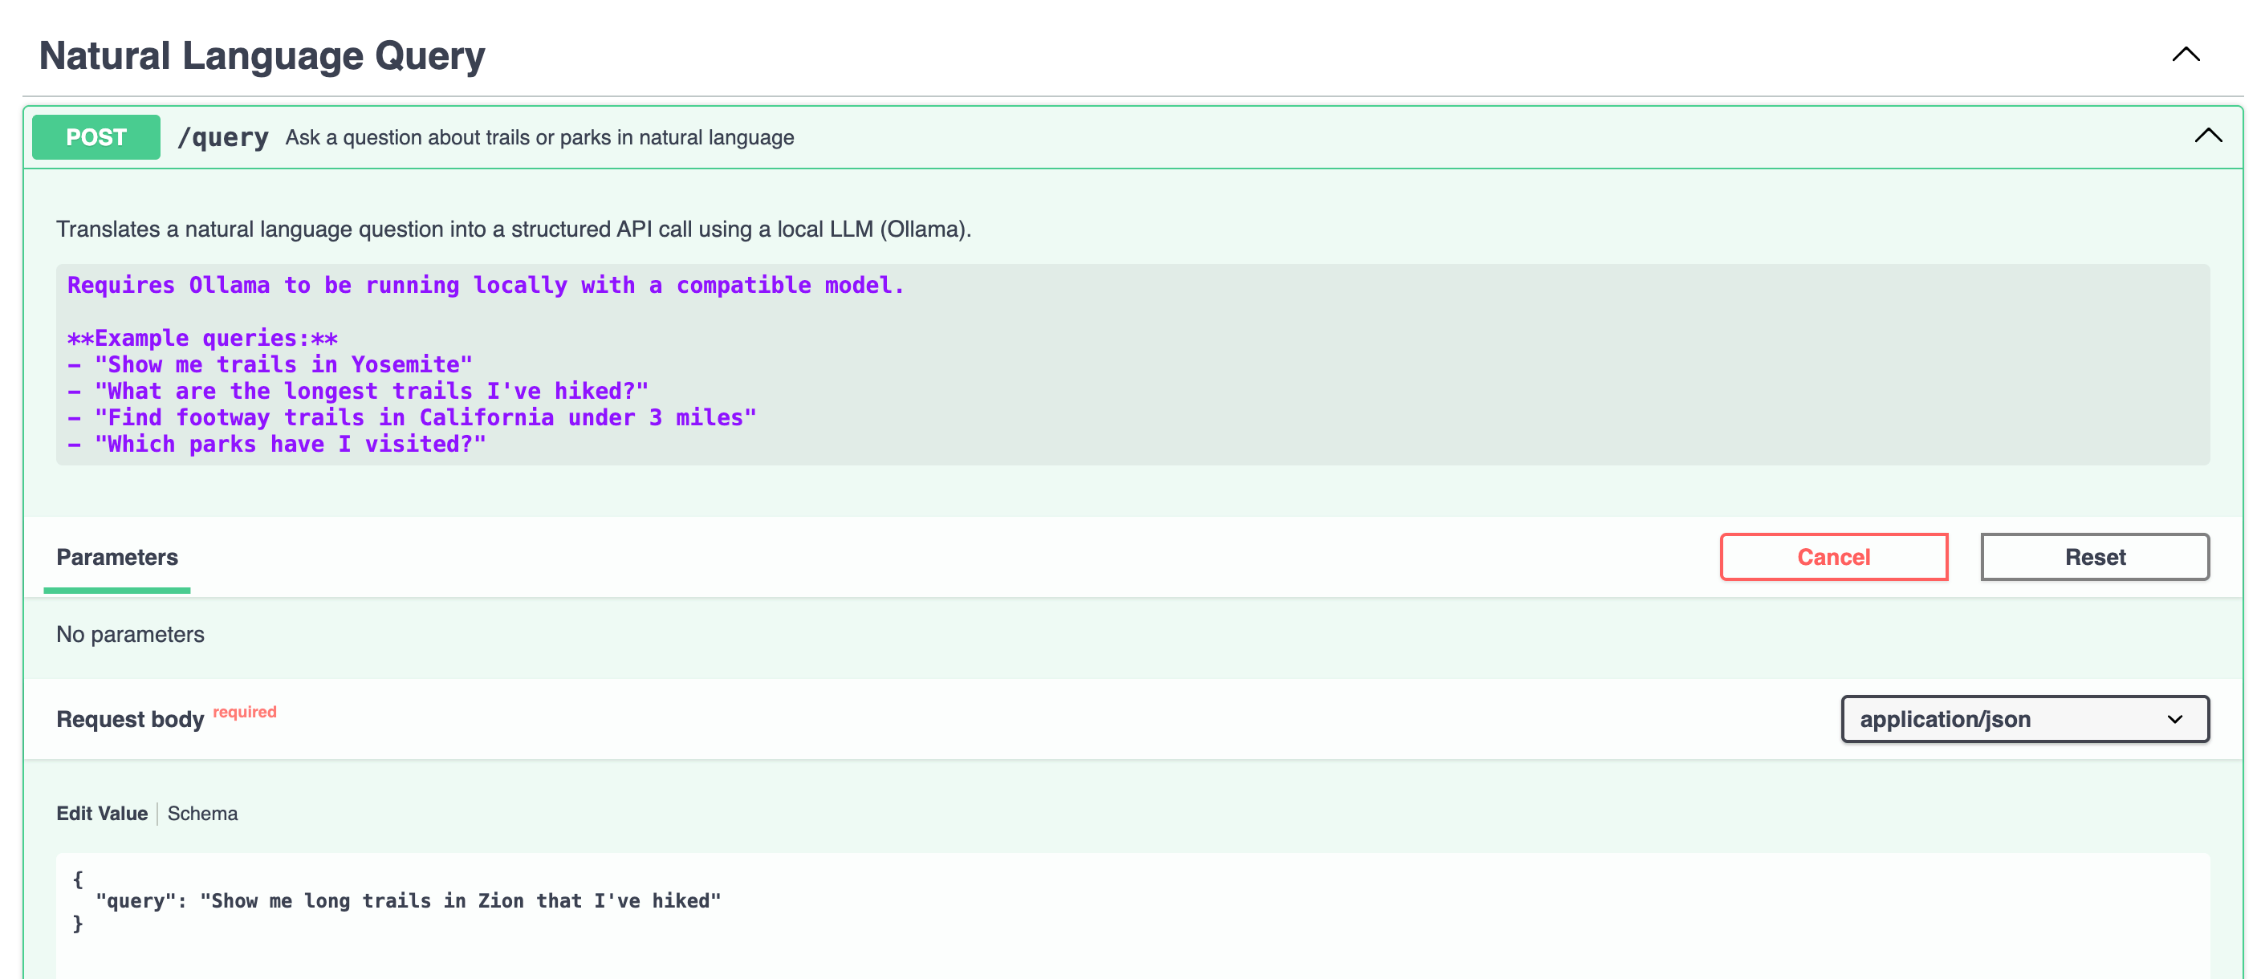Image resolution: width=2265 pixels, height=979 pixels.
Task: Click the endpoint summary about trails or parks
Action: click(539, 138)
